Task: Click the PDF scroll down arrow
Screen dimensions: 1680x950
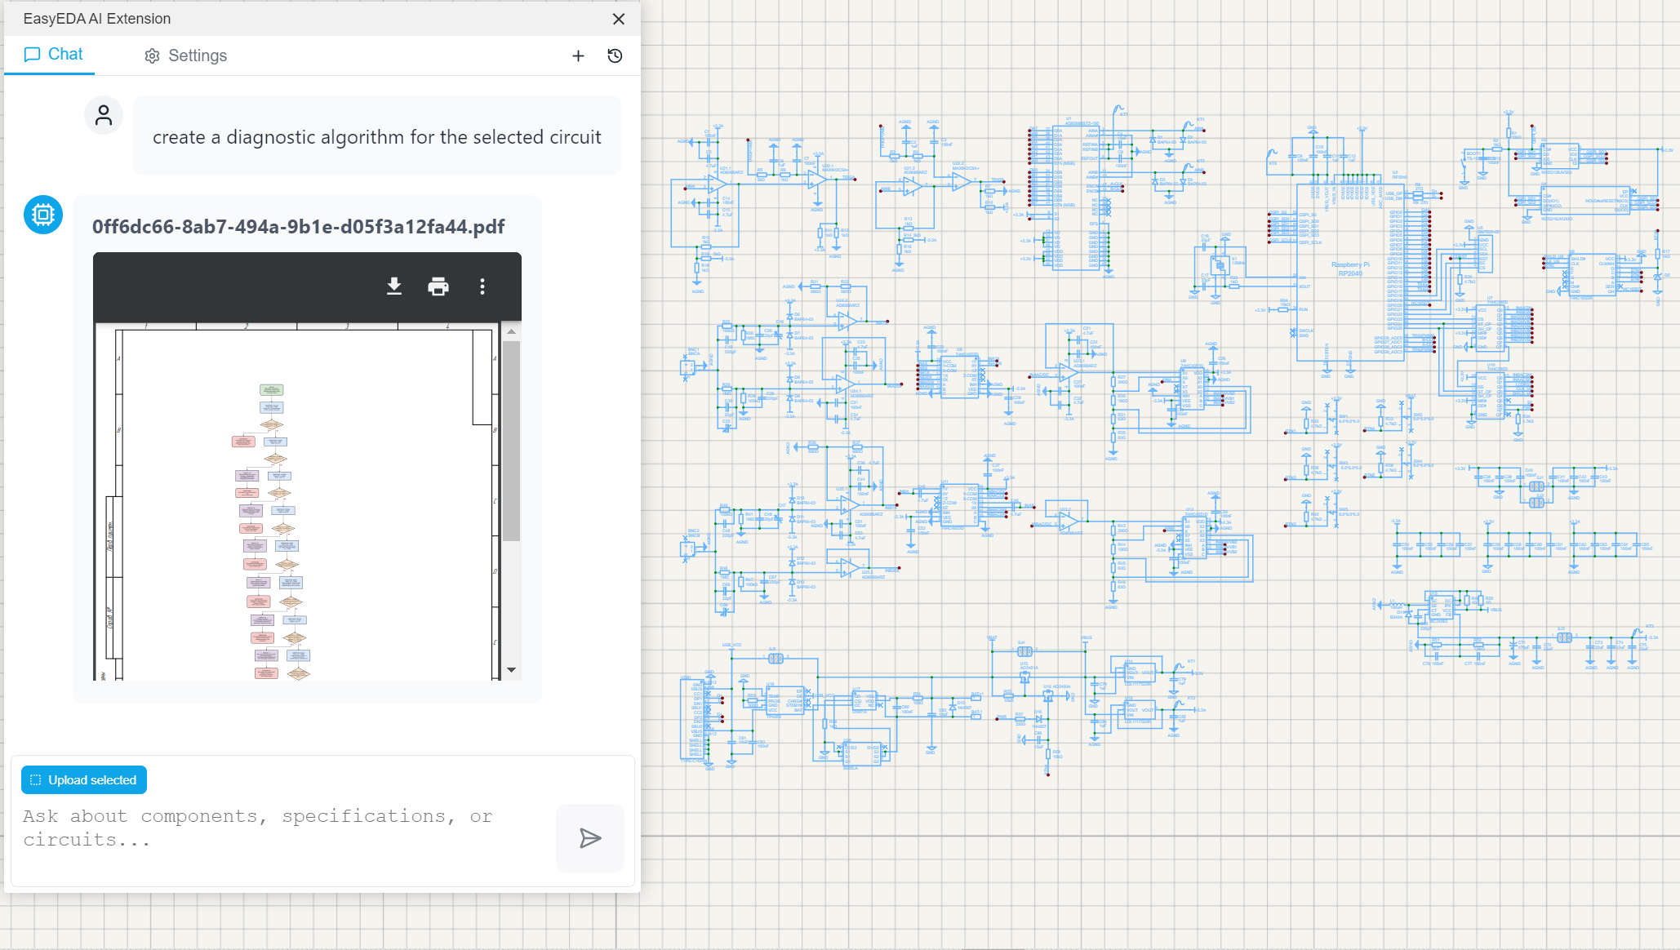Action: (x=511, y=670)
